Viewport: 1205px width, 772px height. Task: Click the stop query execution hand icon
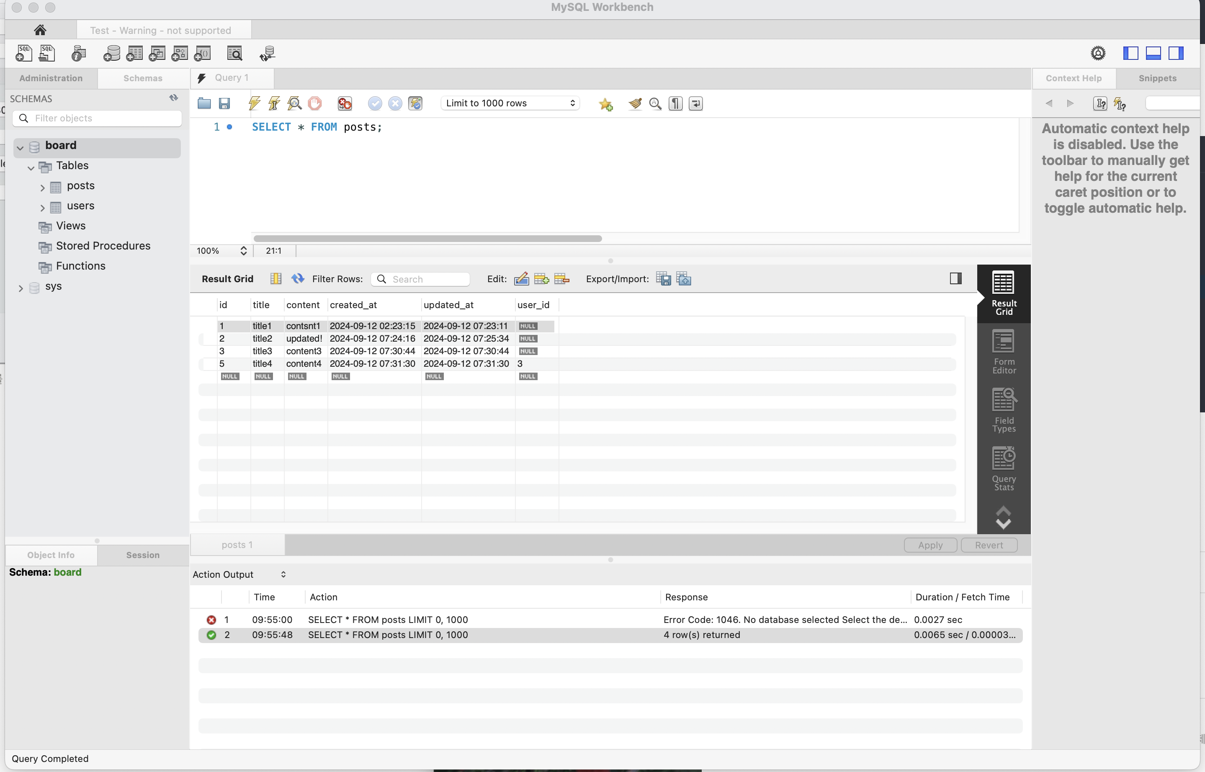pos(315,103)
